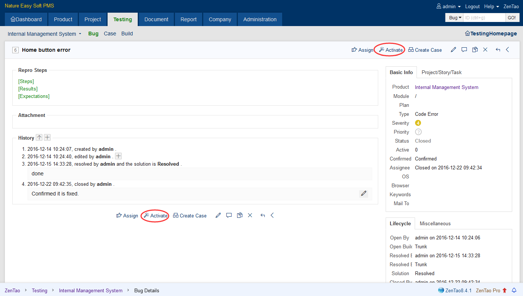Open the admin user dropdown menu
Screen dimensions: 523x296
449,7
